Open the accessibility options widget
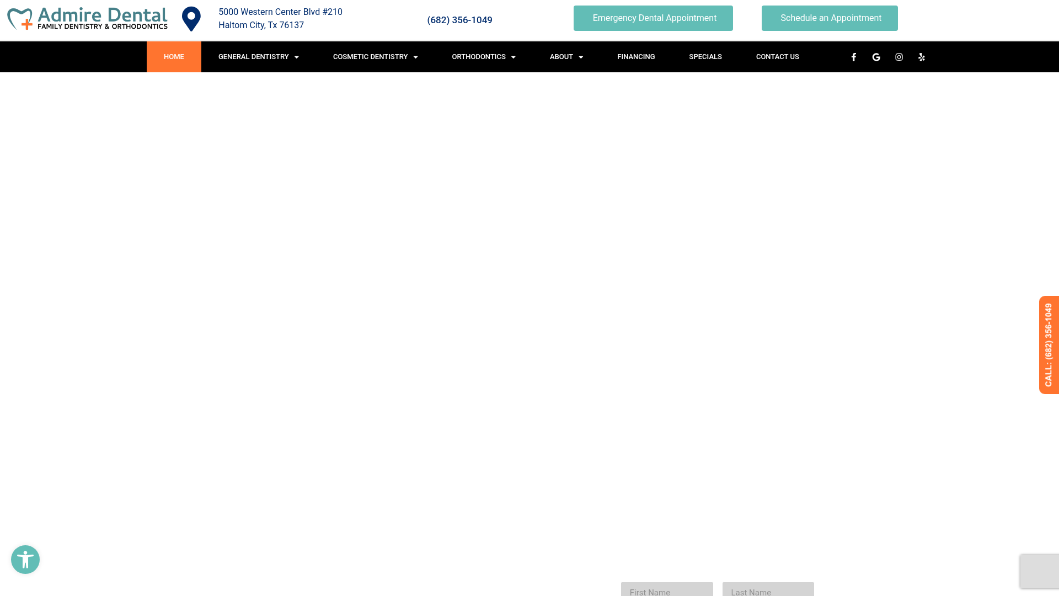 pos(25,560)
